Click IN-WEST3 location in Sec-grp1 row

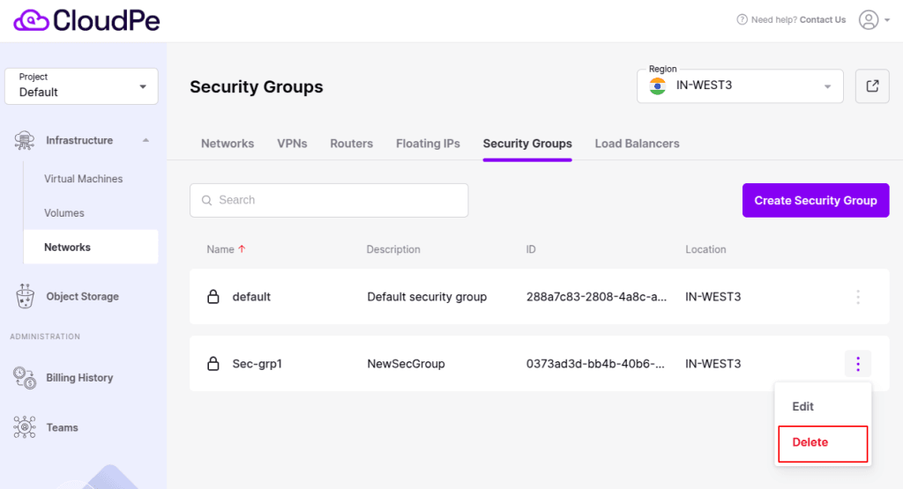coord(713,364)
